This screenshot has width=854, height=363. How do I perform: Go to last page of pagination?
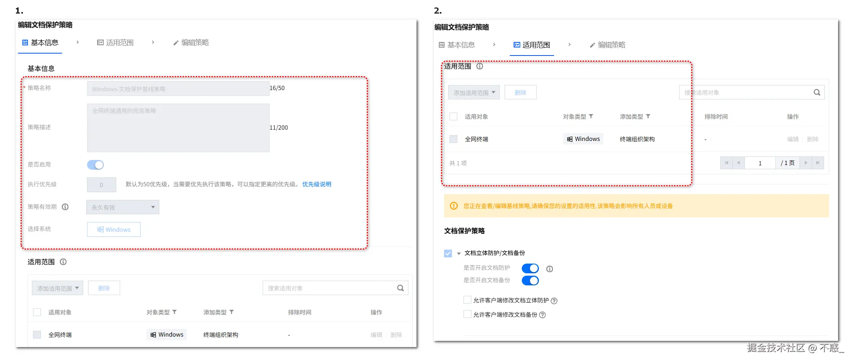(x=818, y=163)
